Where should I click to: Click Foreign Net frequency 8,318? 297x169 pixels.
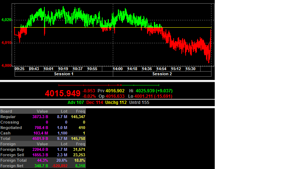tap(80, 166)
